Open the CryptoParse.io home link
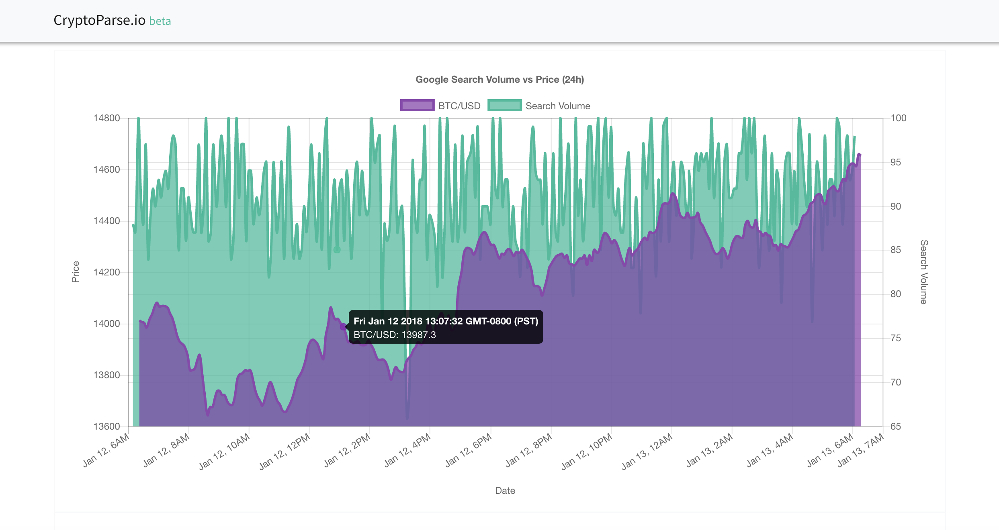Screen dimensions: 999x530 [x=99, y=20]
